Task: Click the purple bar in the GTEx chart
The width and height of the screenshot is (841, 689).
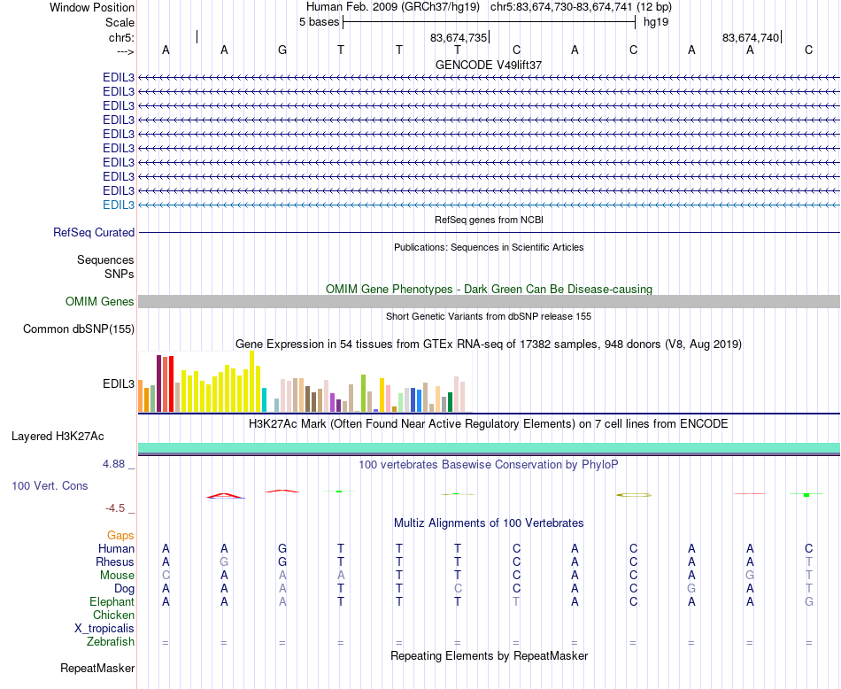Action: click(x=333, y=403)
